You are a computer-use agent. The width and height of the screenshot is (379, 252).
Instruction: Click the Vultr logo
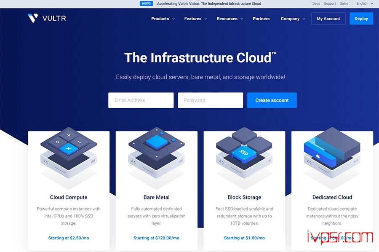click(x=47, y=19)
